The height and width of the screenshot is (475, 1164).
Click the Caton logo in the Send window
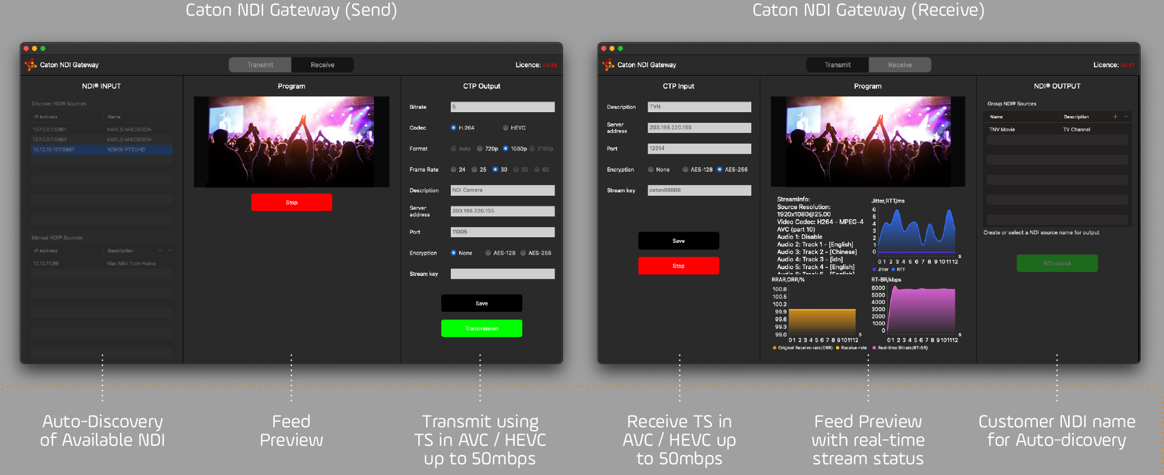click(x=31, y=65)
